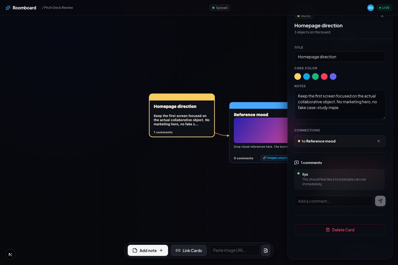The image size is (398, 265).
Task: Focus the Add a comment field
Action: click(x=334, y=201)
